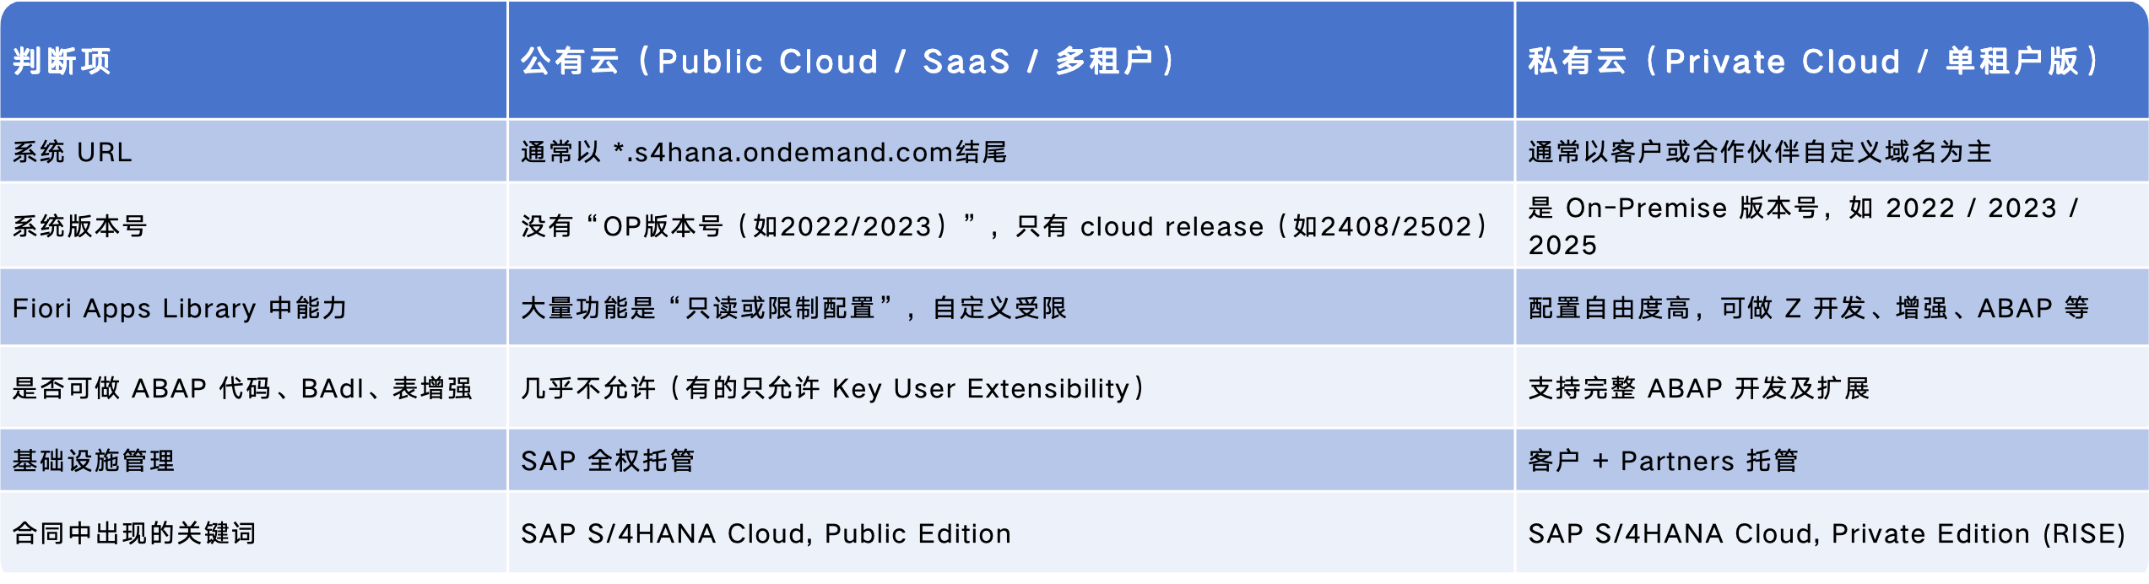This screenshot has height=584, width=2149.
Task: Click the 配置自由度高 Z 开发 cell
Action: coord(1808,308)
